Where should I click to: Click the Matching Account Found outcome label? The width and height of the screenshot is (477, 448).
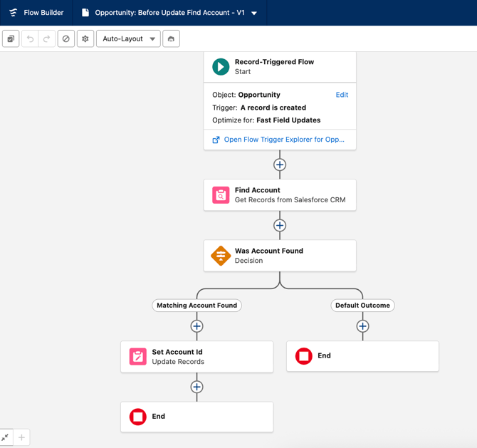point(196,306)
